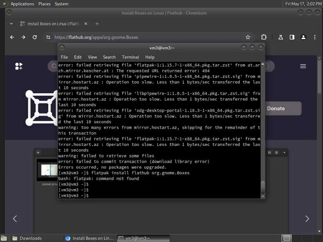Go forward in Chromium
Image resolution: width=323 pixels, height=242 pixels.
click(x=23, y=37)
